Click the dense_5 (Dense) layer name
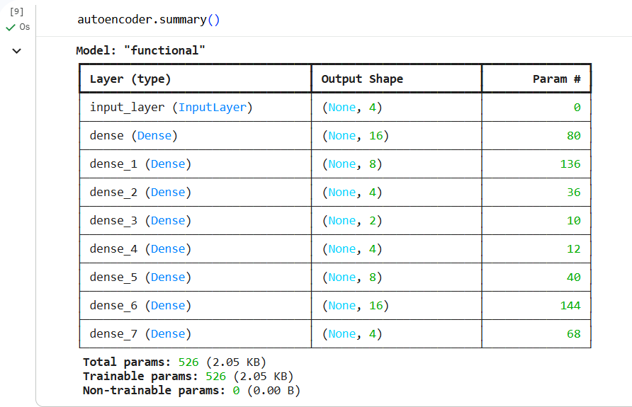 tap(140, 277)
